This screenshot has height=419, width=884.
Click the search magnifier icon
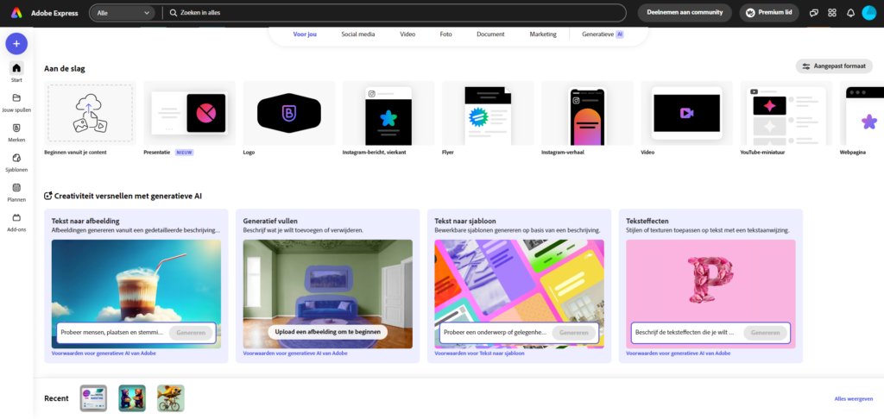[173, 12]
